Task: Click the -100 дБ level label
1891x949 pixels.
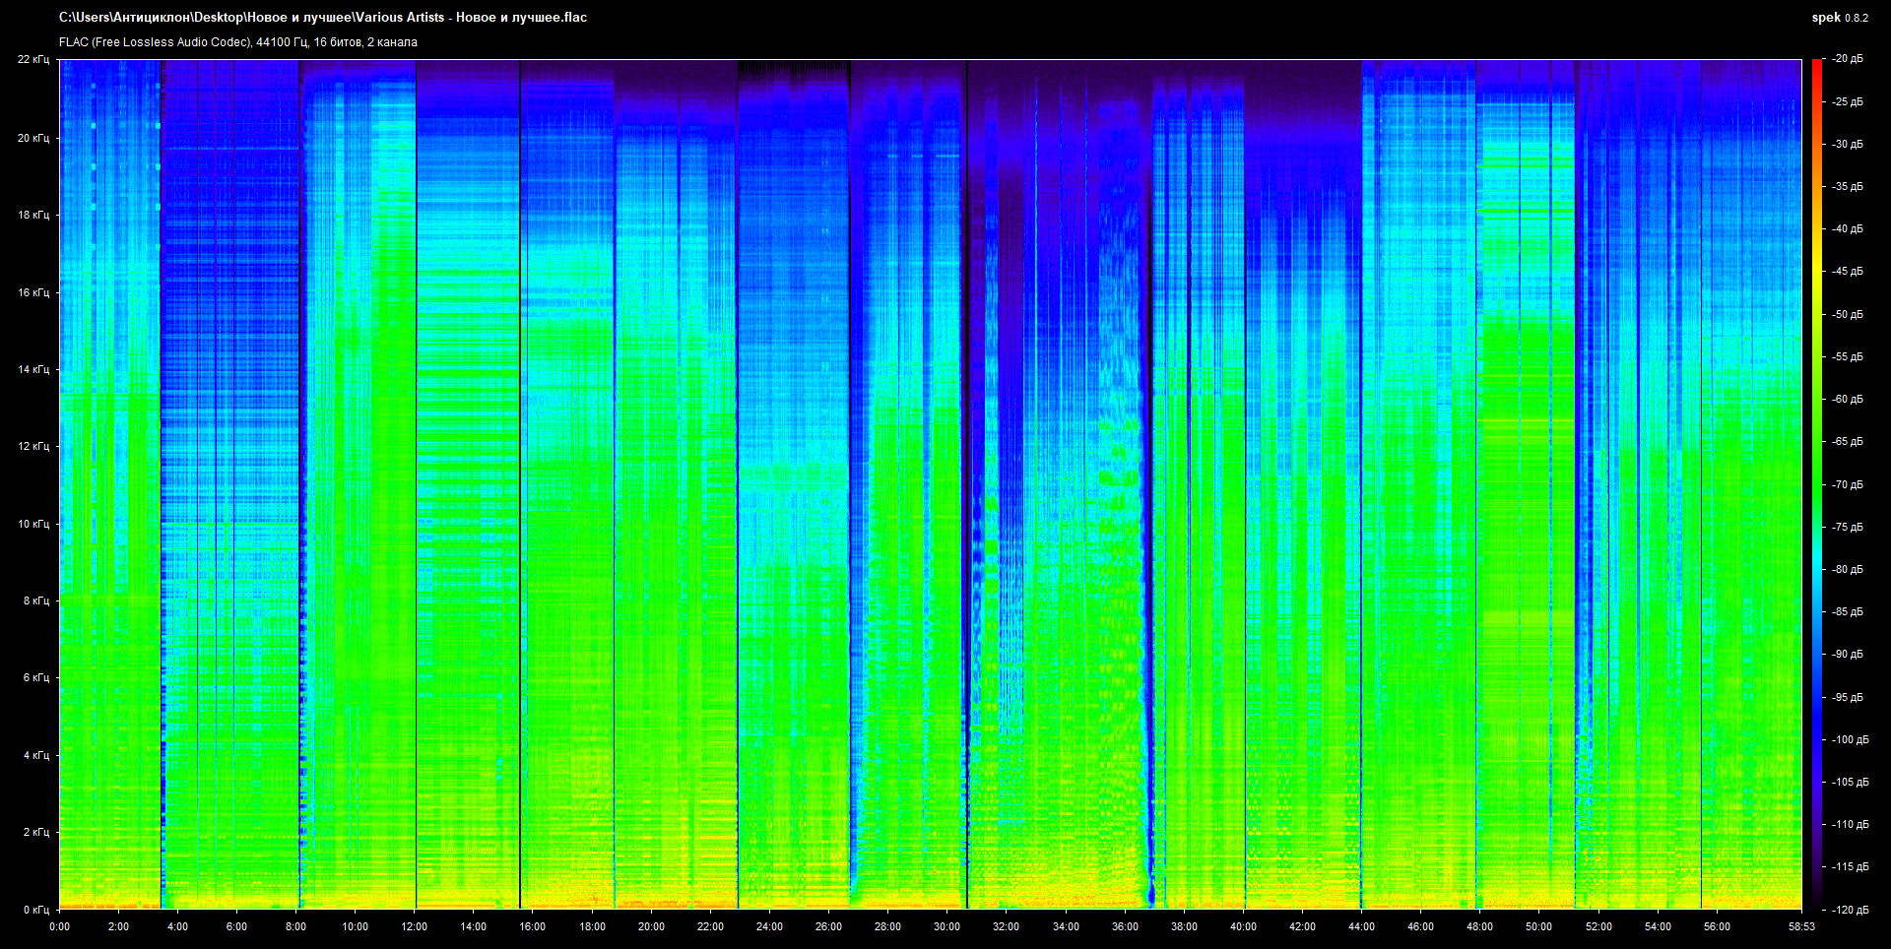Action: click(x=1850, y=739)
